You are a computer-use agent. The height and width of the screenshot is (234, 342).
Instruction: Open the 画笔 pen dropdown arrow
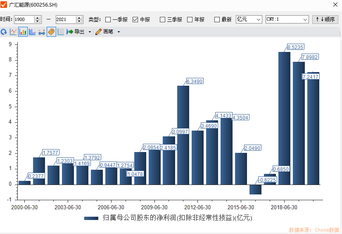pos(119,32)
